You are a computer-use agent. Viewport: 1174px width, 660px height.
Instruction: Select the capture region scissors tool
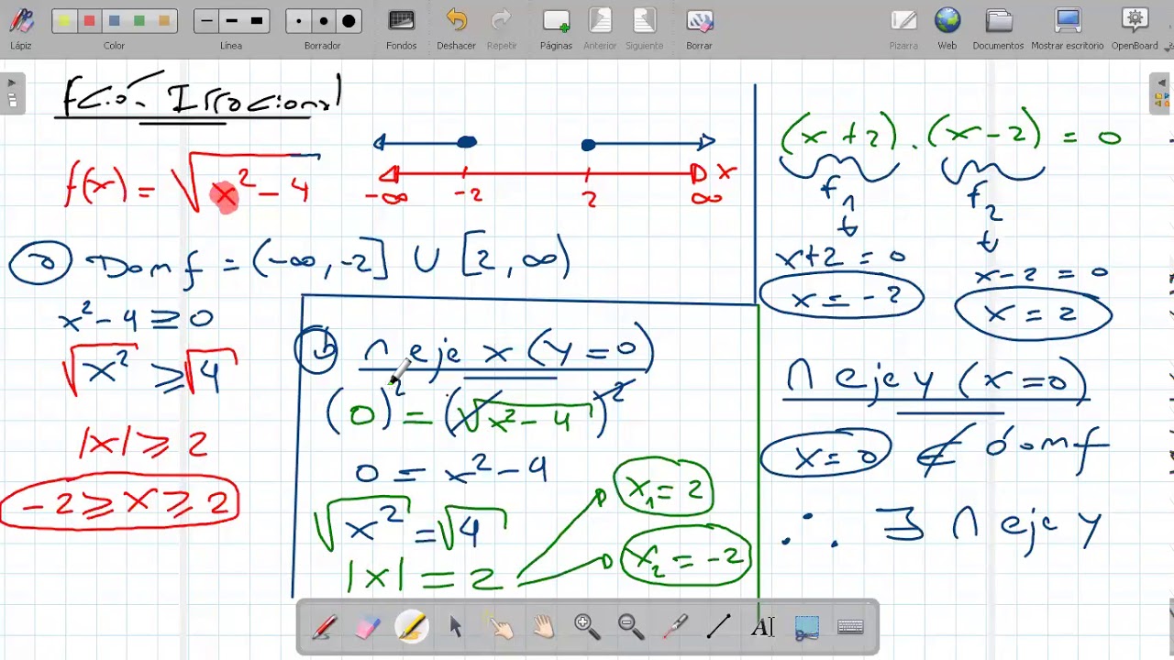807,627
